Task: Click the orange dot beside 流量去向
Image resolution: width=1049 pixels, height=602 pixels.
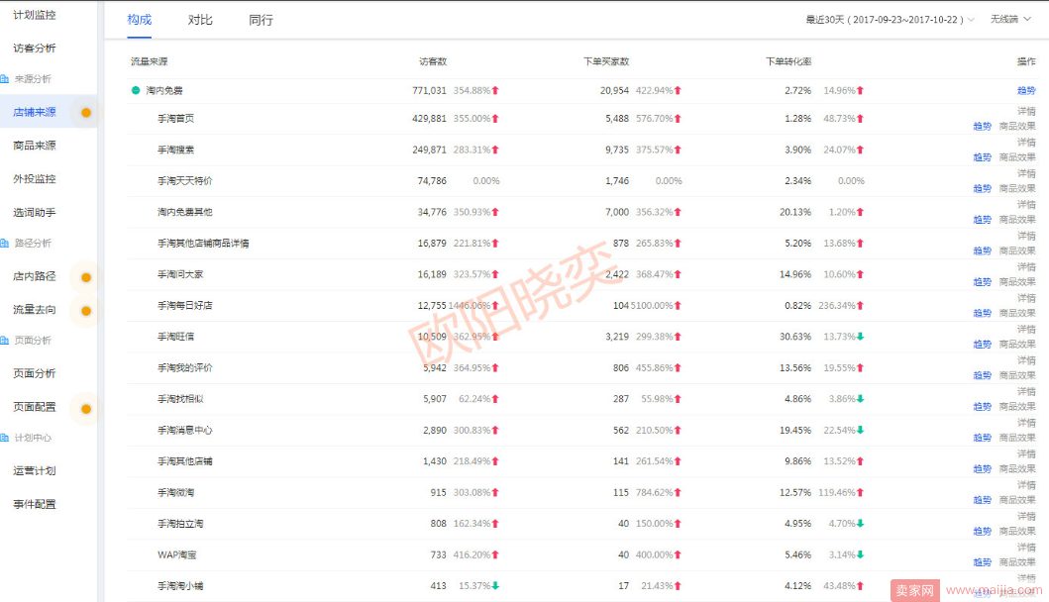Action: click(x=85, y=310)
